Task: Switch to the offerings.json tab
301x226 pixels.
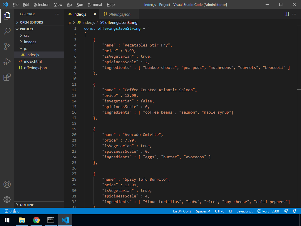Action: (119, 14)
